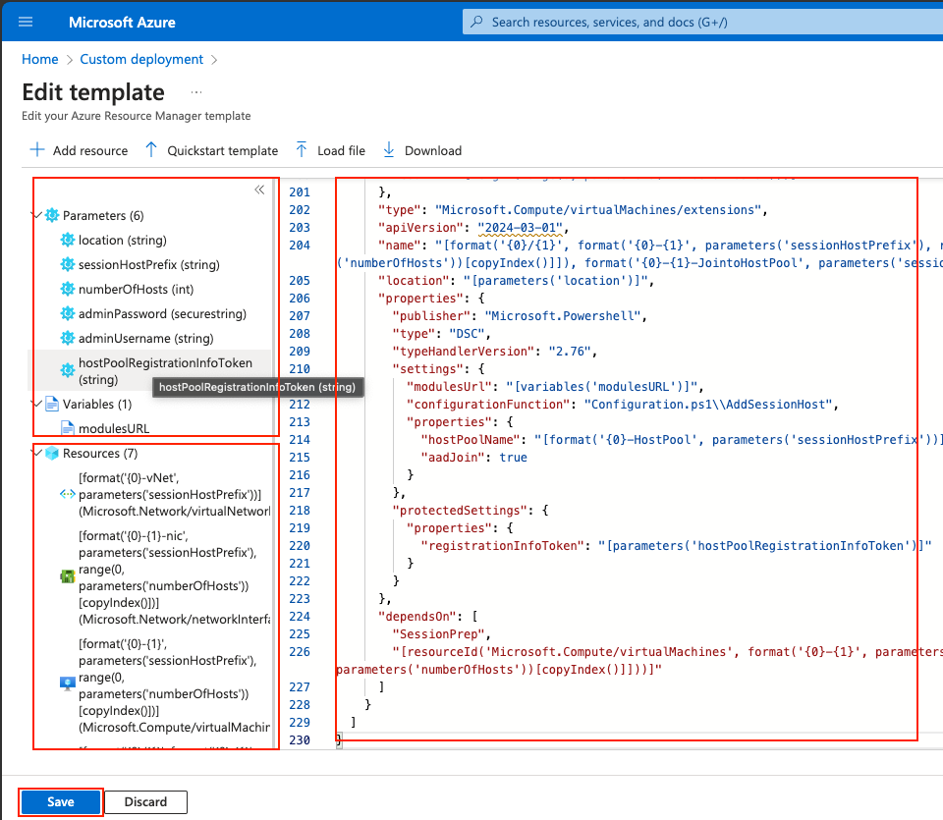Click the Download arrow icon
The height and width of the screenshot is (820, 943).
coord(389,150)
